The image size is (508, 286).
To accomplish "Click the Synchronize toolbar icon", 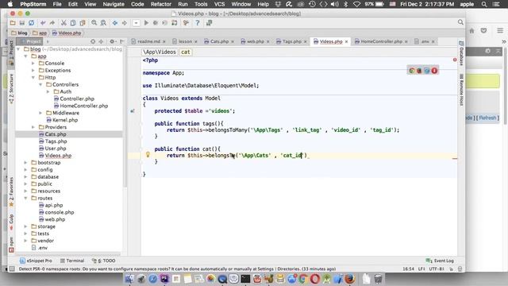I will (x=32, y=23).
